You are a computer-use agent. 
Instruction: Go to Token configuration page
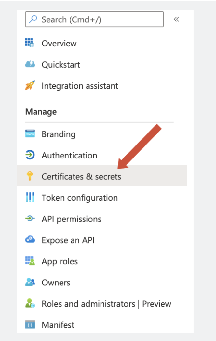coord(79,198)
